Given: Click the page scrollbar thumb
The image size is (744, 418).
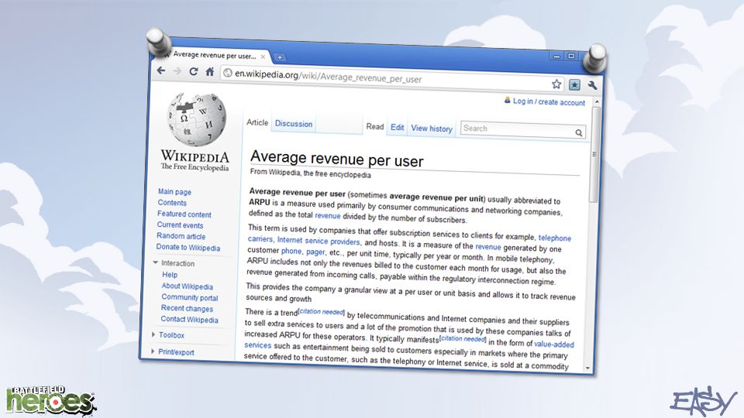Looking at the screenshot, I should 594,155.
